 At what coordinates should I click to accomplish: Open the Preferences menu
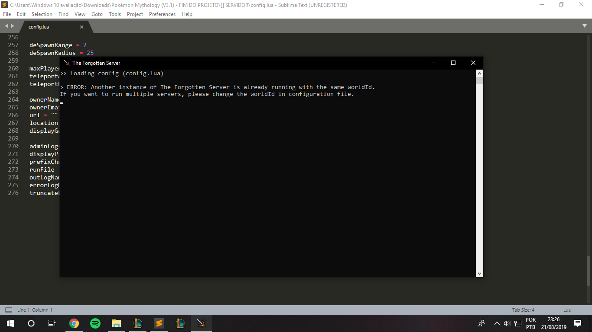(x=162, y=14)
